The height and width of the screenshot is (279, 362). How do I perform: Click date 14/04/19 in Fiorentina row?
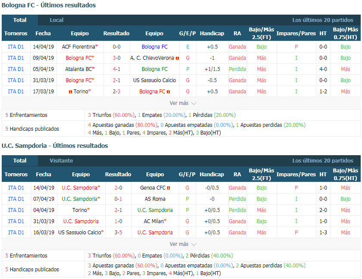[x=44, y=47]
